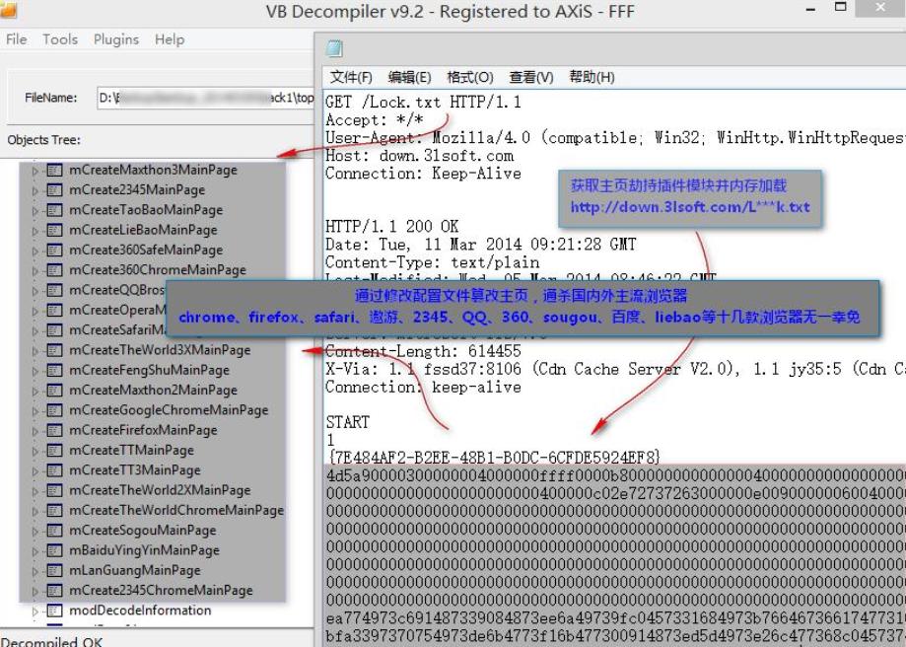Viewport: 906px width, 647px height.
Task: Select mCreateTTMainPage tree entry
Action: click(x=131, y=451)
